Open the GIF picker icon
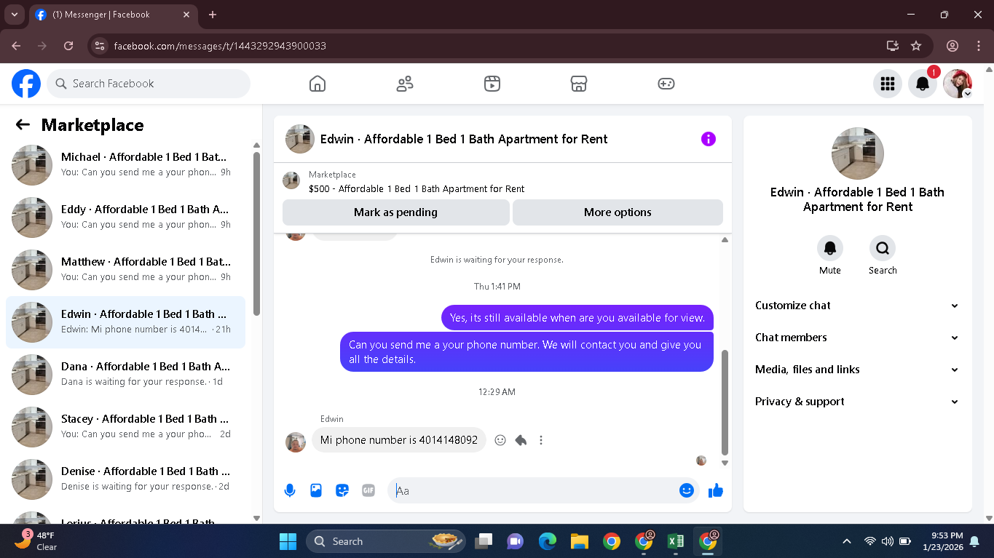994x558 pixels. 368,490
